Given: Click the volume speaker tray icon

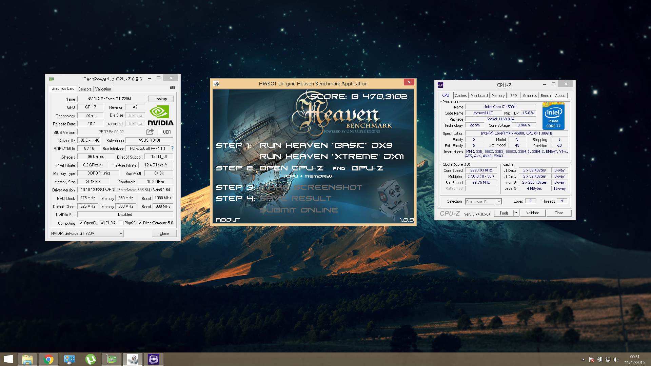Looking at the screenshot, I should pyautogui.click(x=616, y=360).
